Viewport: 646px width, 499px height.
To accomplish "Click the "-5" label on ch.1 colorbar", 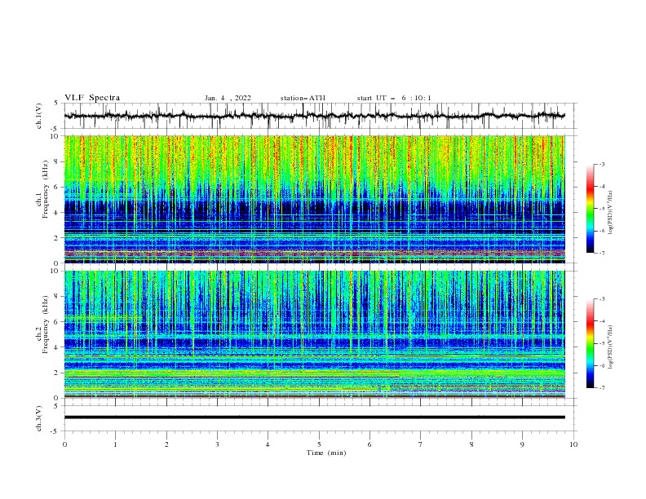I will point(601,209).
